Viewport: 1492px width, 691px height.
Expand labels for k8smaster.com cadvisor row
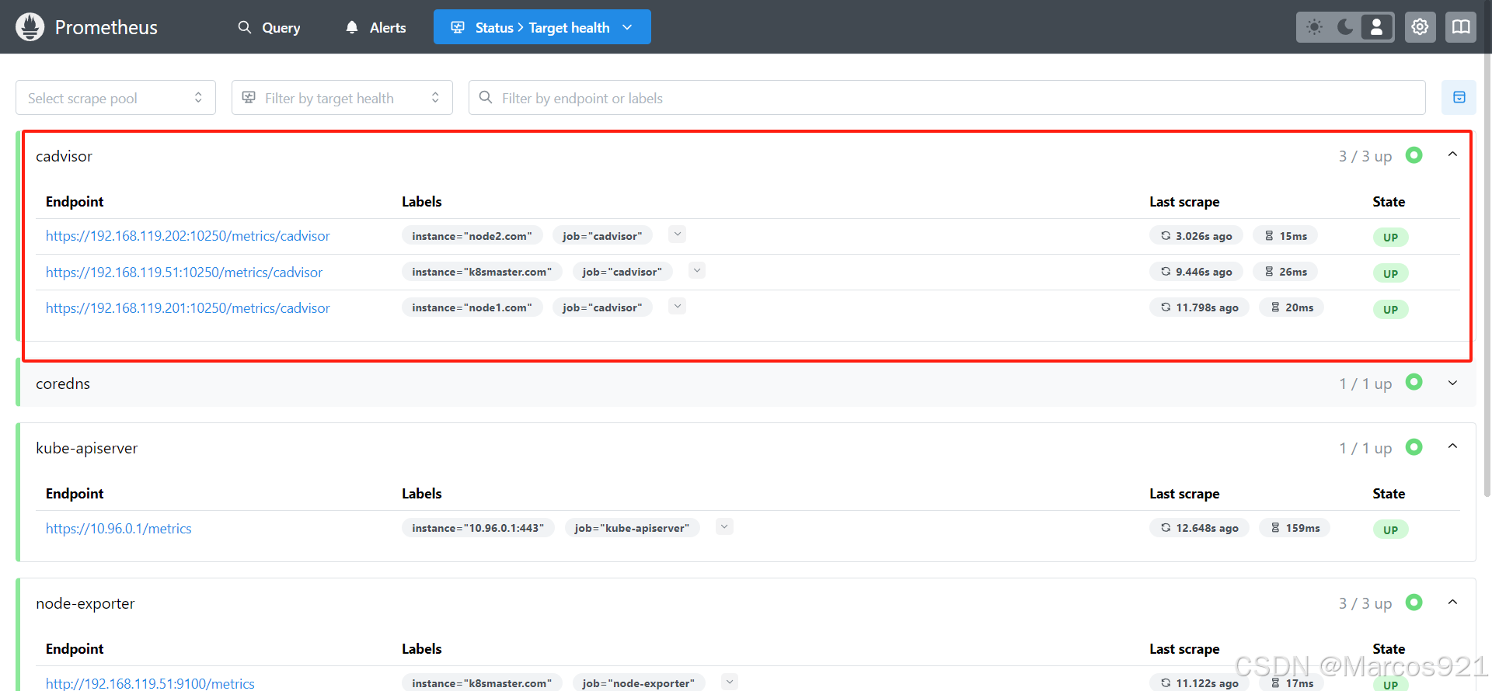pyautogui.click(x=697, y=270)
